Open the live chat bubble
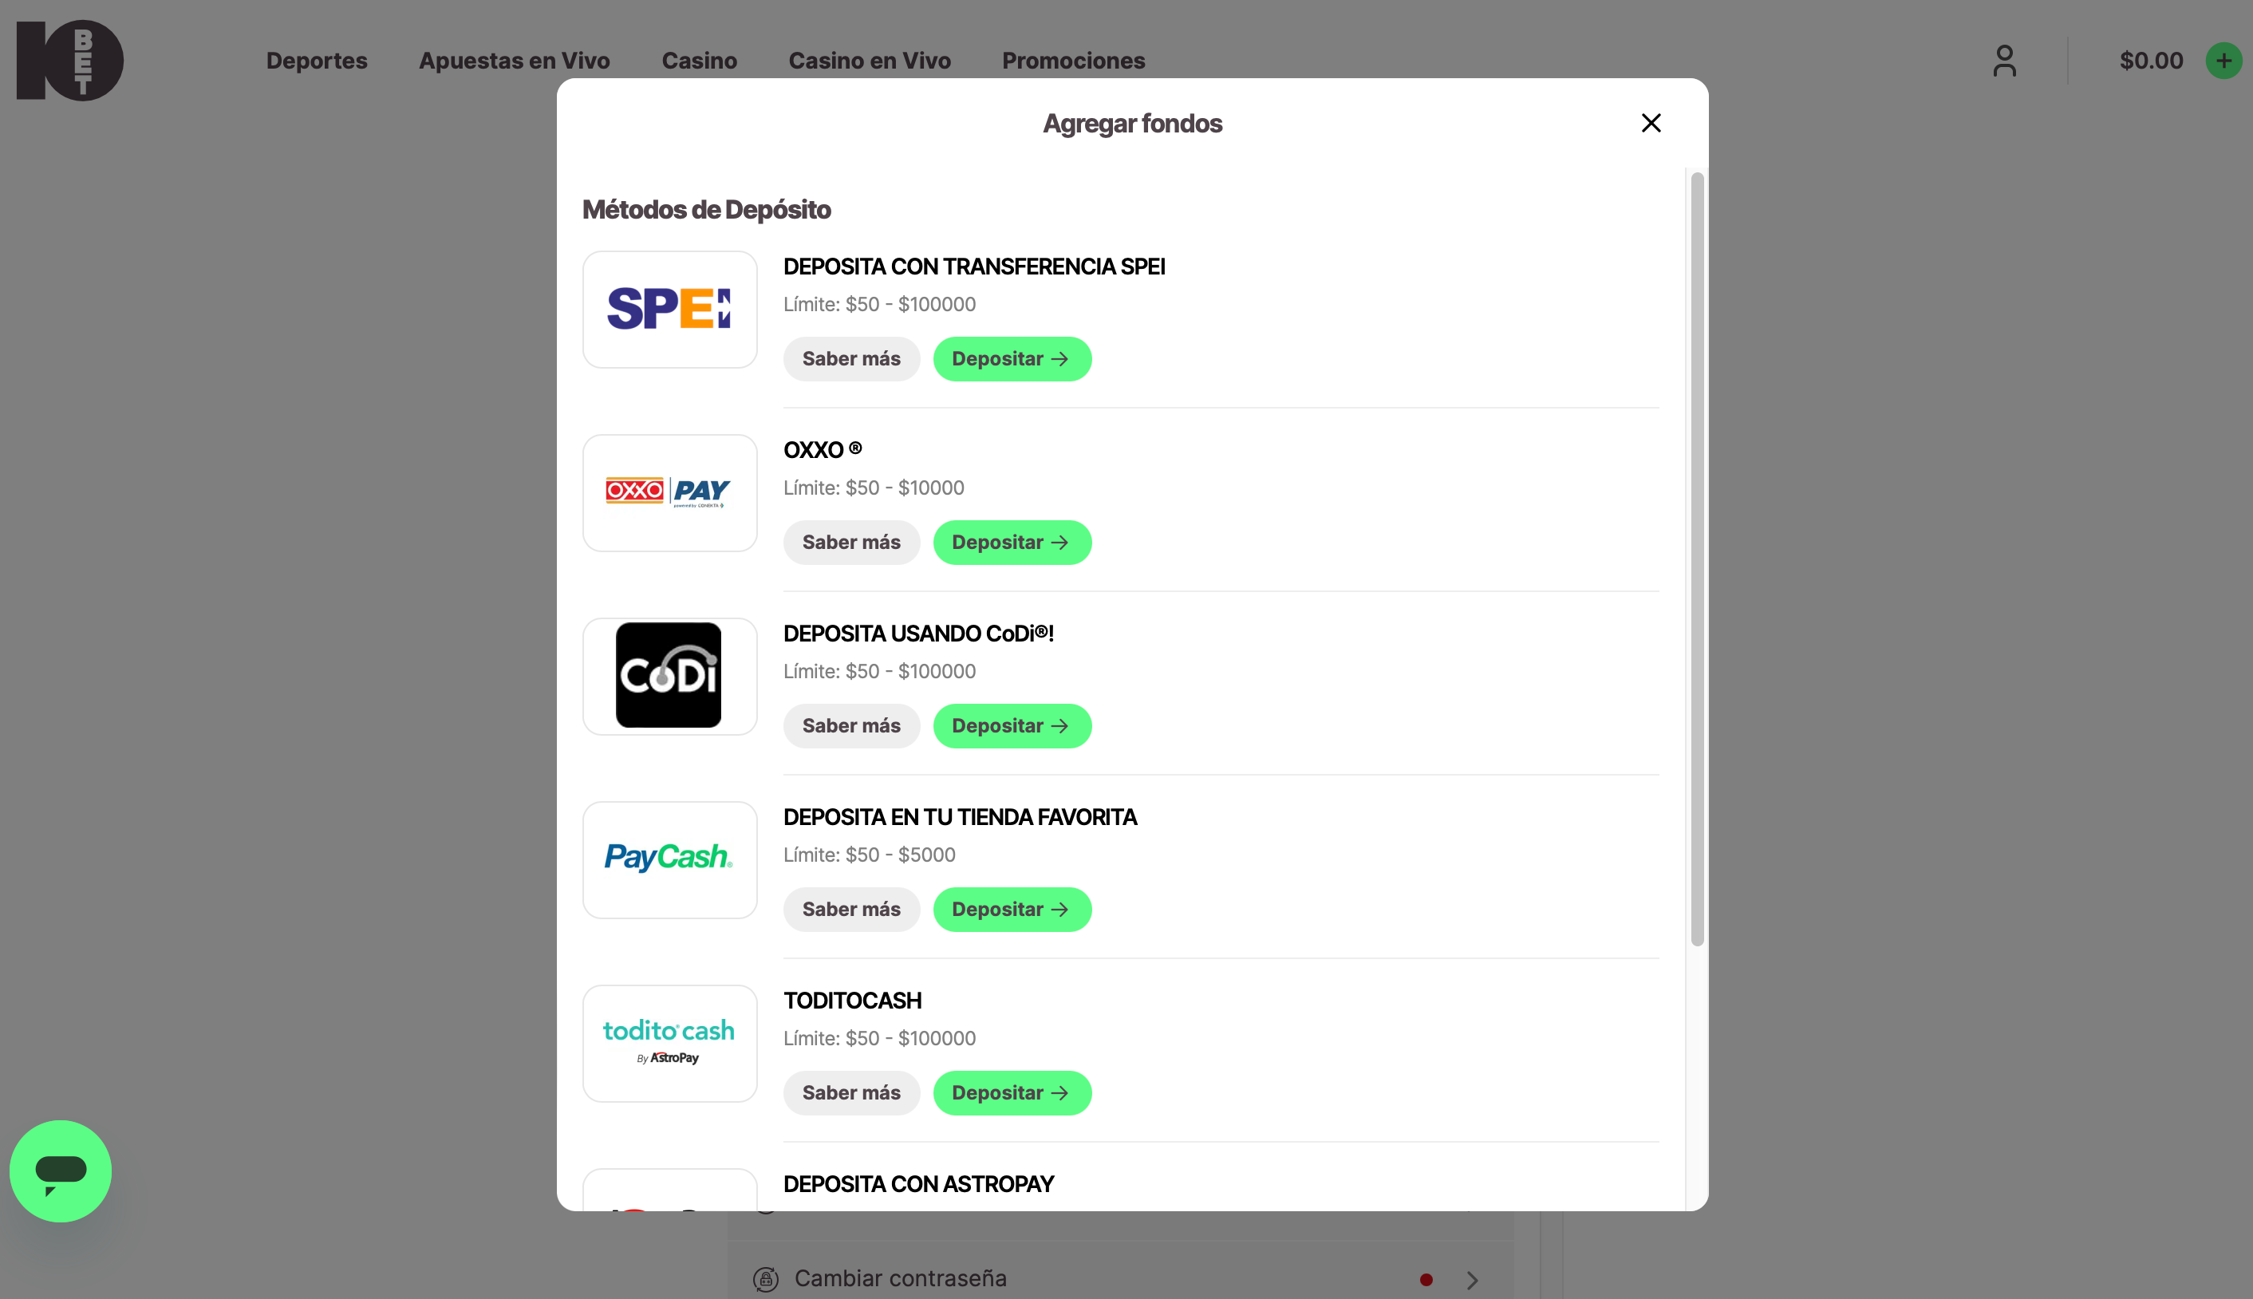 61,1171
